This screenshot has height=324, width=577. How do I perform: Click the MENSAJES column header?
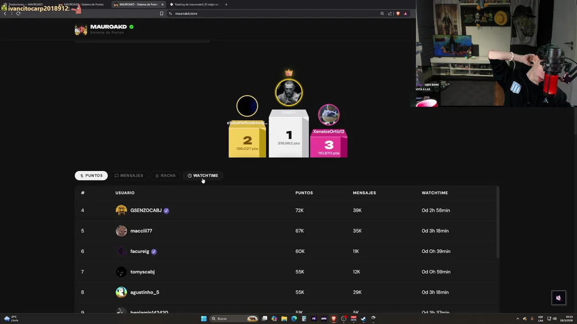click(364, 193)
